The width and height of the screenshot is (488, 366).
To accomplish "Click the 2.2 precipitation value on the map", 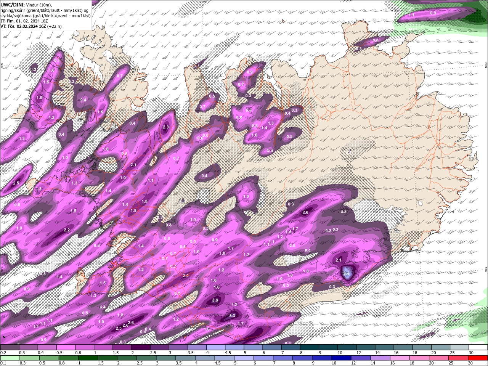I will click(x=67, y=230).
